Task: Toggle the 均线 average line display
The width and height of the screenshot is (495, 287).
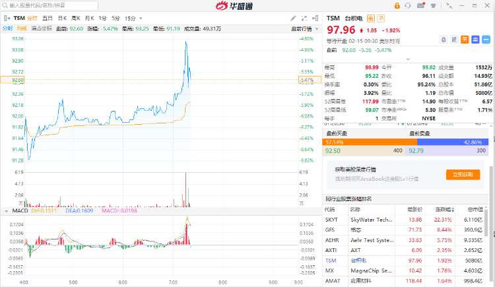Action: click(x=22, y=29)
